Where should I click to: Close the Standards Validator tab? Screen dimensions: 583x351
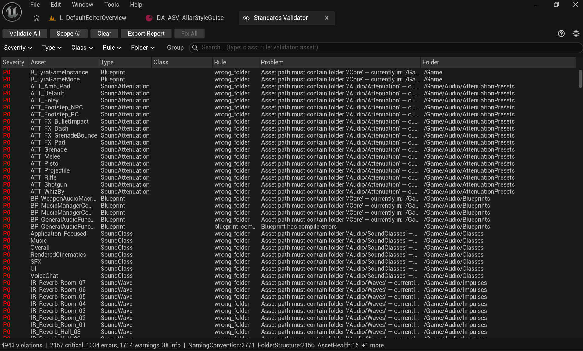tap(327, 18)
